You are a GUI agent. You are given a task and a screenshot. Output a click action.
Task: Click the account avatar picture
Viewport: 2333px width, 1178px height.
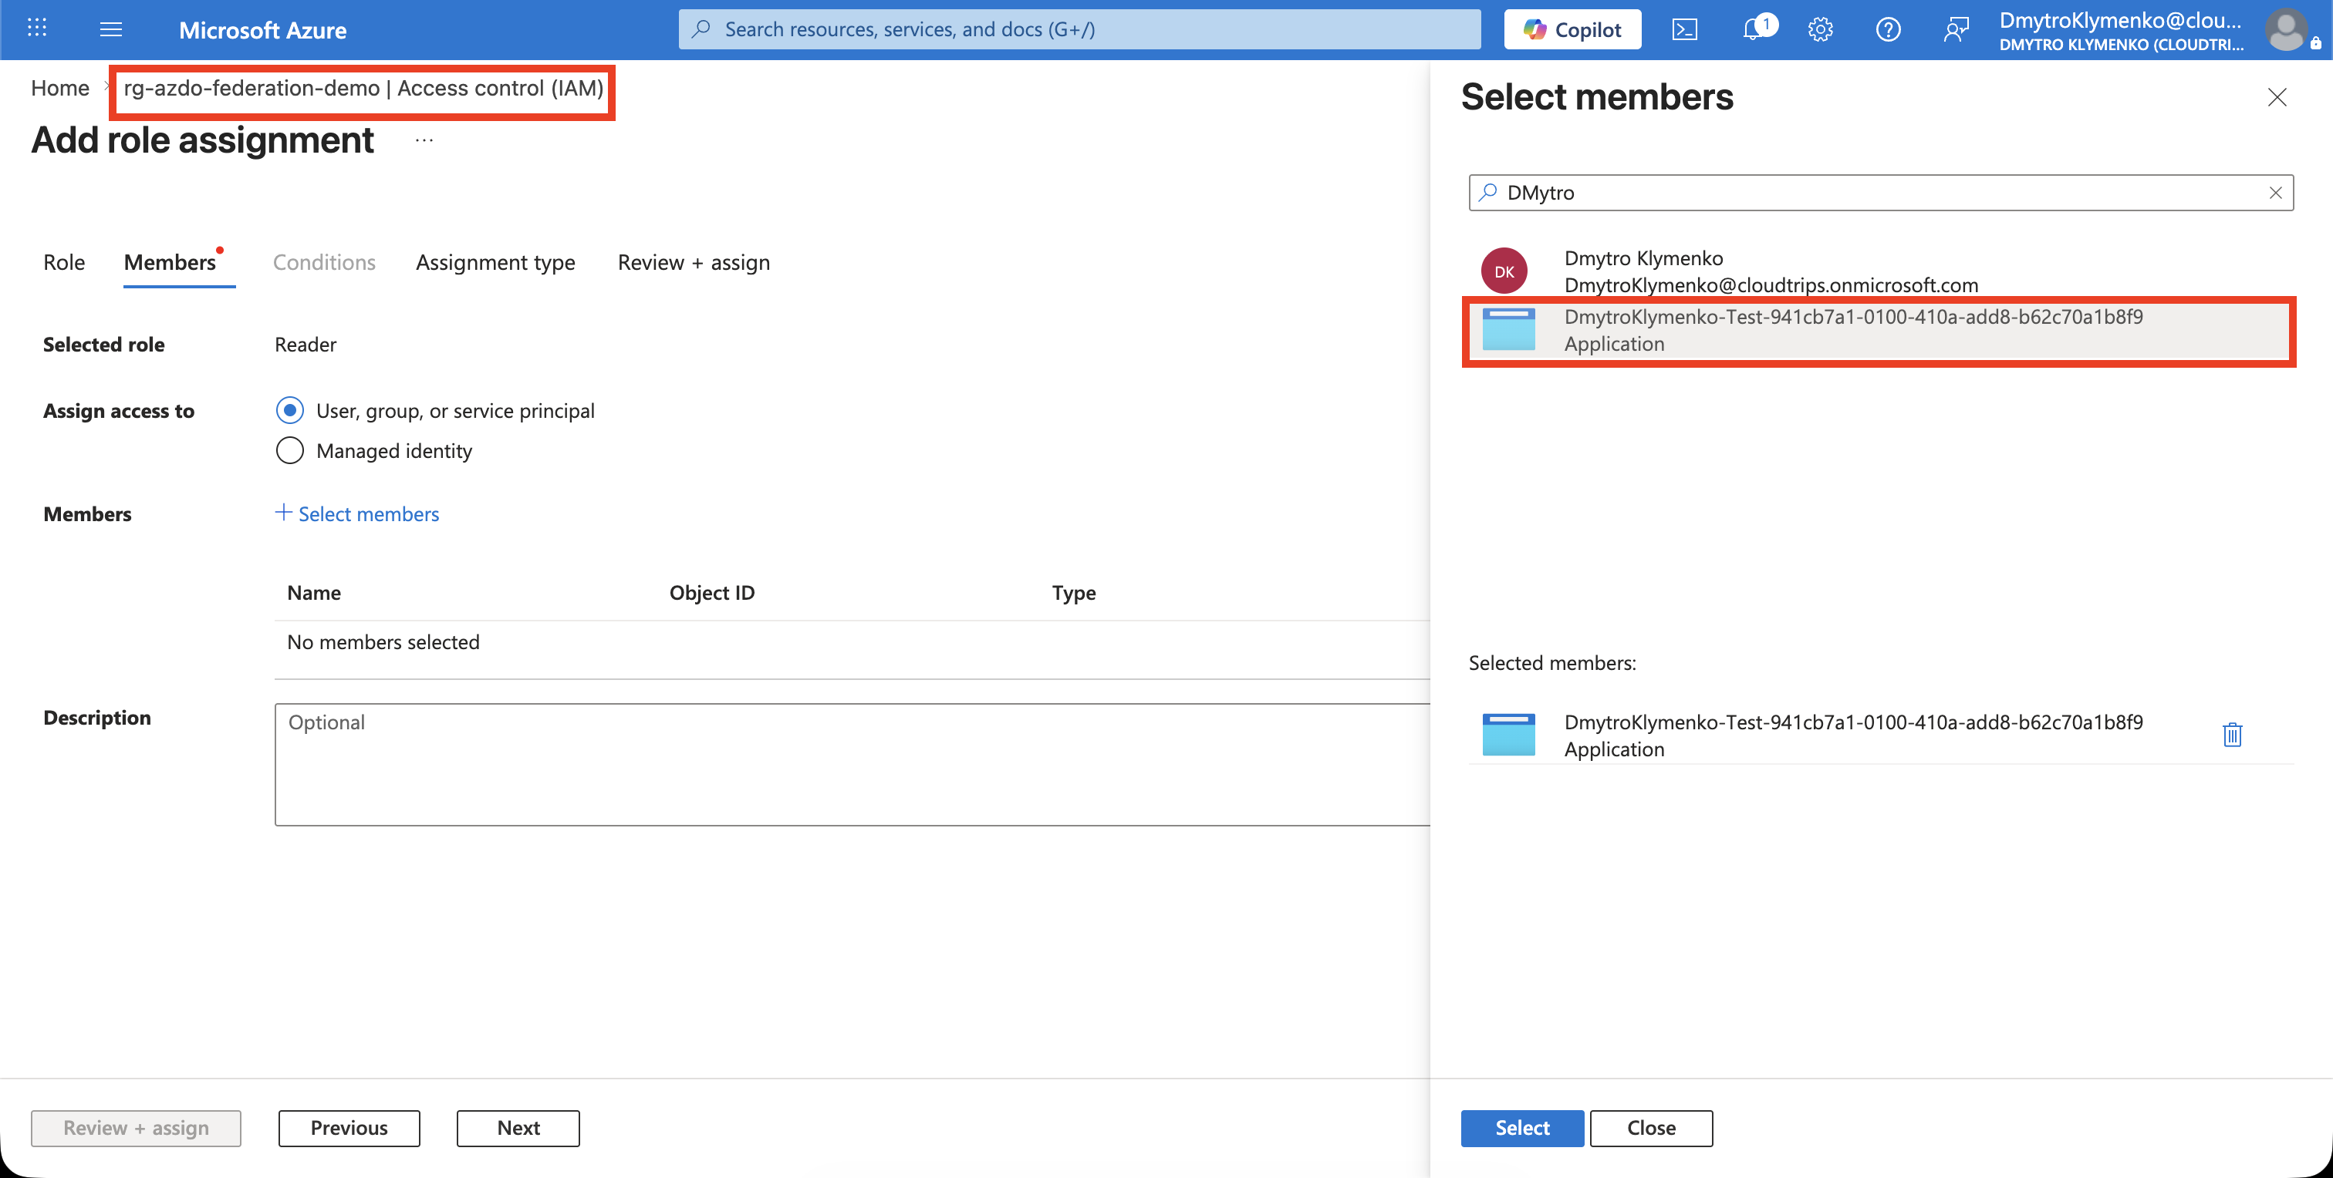pyautogui.click(x=2287, y=30)
